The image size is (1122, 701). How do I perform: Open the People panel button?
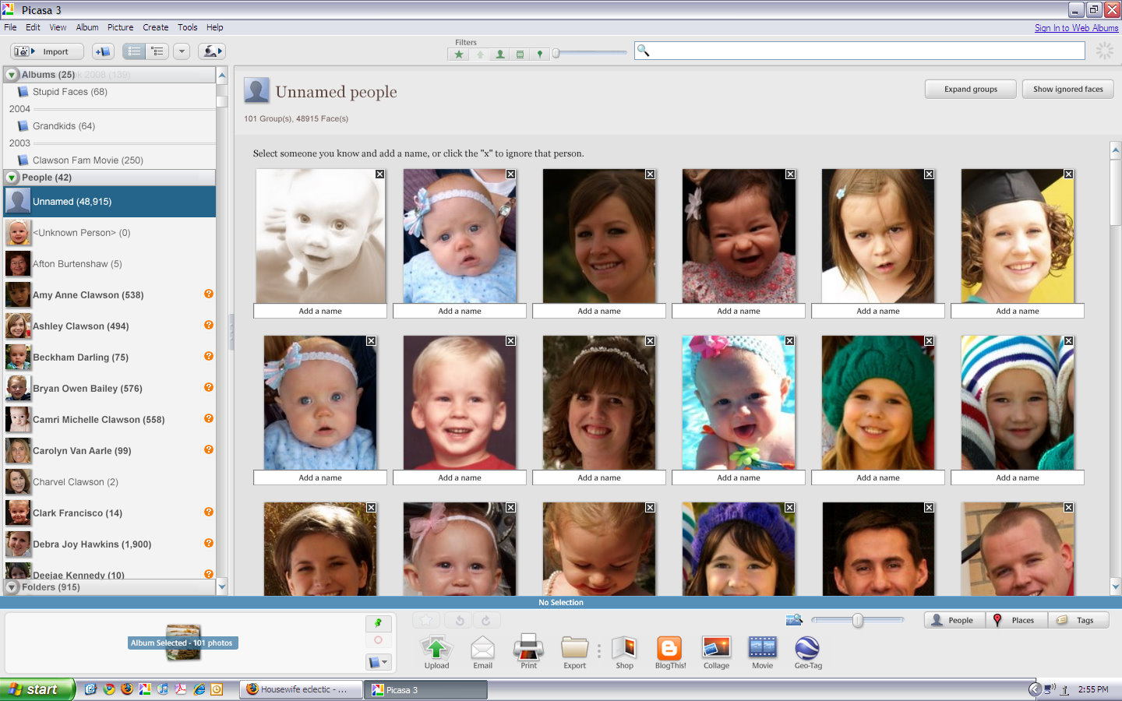point(954,620)
